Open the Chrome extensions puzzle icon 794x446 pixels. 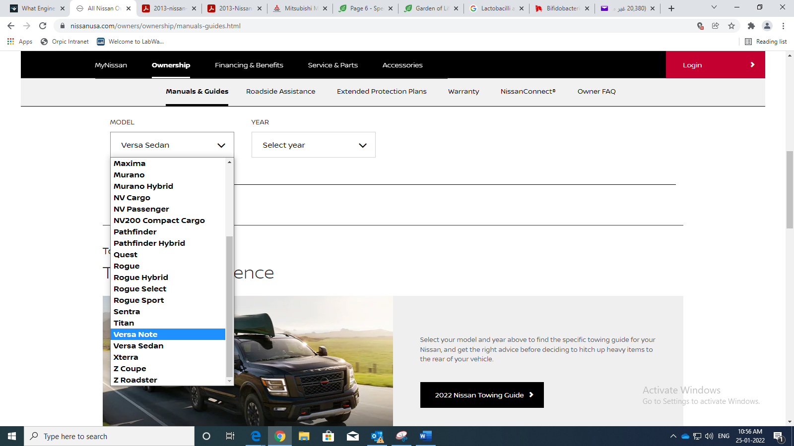[x=751, y=26]
